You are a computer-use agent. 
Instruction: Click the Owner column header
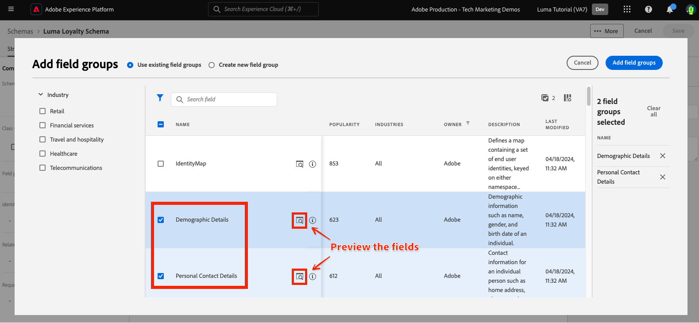tap(453, 125)
